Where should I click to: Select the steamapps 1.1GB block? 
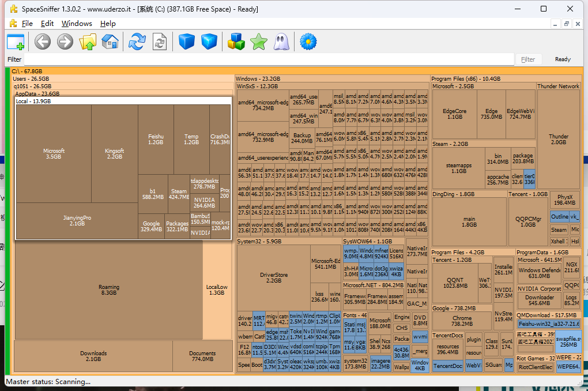[x=459, y=168]
